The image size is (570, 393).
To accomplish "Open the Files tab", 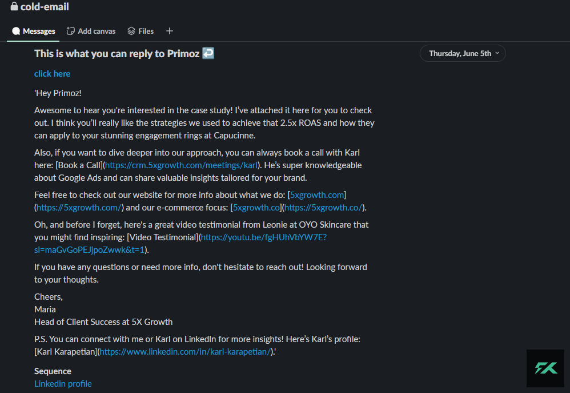I will tap(141, 31).
